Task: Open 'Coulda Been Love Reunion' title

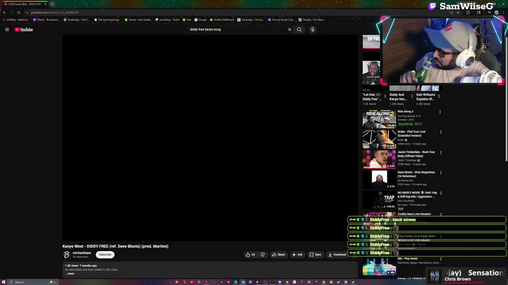Action: (414, 214)
